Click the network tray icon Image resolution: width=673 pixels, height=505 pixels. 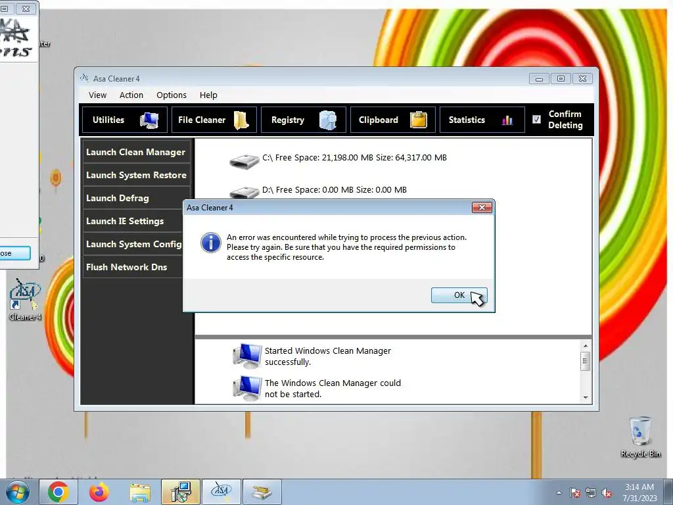pyautogui.click(x=591, y=493)
